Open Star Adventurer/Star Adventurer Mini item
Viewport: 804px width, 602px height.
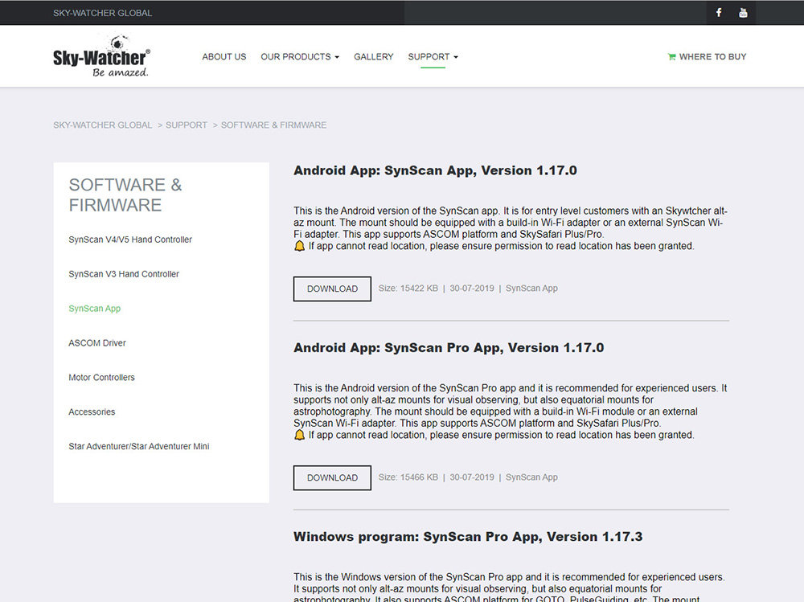click(x=139, y=446)
